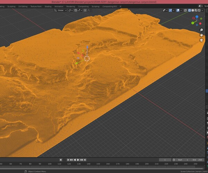The image size is (208, 173).
Task: Click frame 200 on the timeline ruler
Action: click(147, 164)
